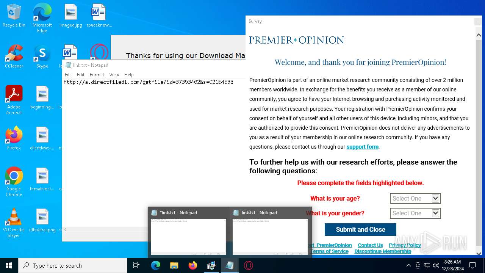485x273 pixels.
Task: Launch Skype desktop shortcut
Action: tap(42, 57)
